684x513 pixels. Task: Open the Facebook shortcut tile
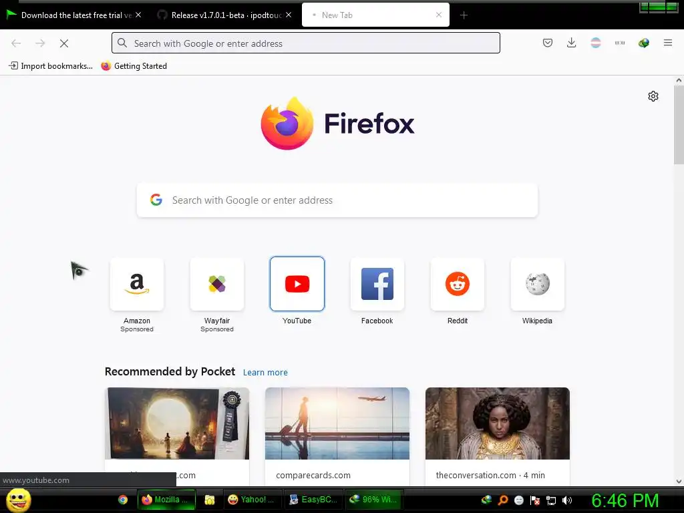[x=377, y=284]
